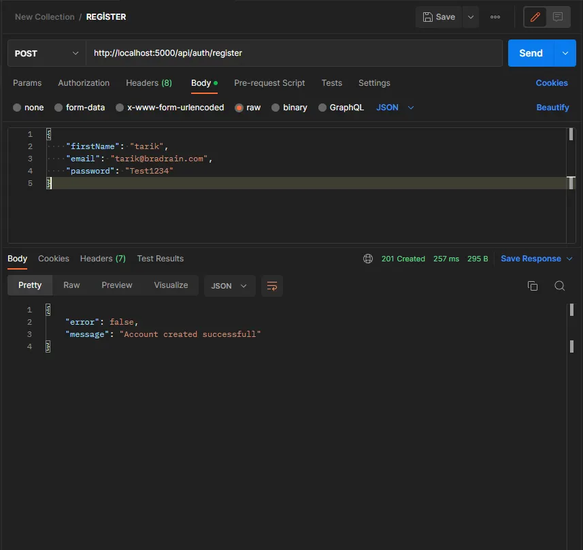Click the Beautify link

pyautogui.click(x=552, y=108)
